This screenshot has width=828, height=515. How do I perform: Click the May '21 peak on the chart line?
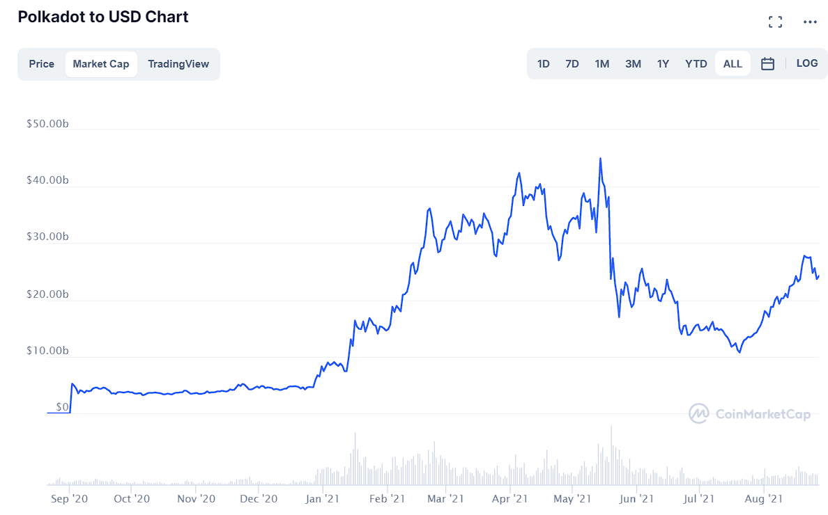tap(600, 159)
